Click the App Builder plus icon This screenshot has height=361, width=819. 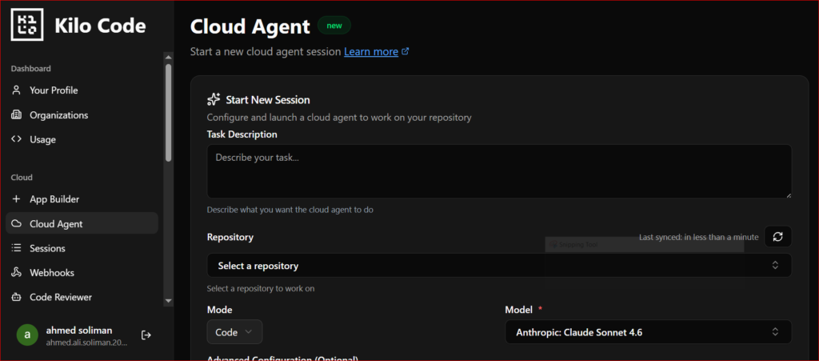[x=16, y=199]
